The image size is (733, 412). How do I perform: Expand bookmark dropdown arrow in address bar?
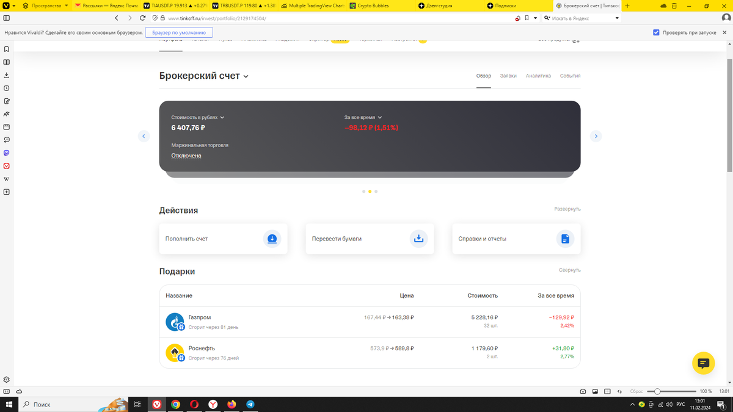pos(536,18)
